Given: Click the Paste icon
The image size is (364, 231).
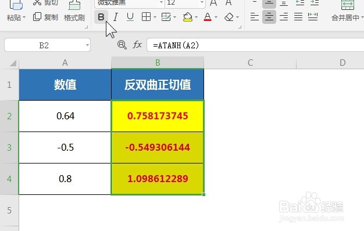Looking at the screenshot, I should click(x=16, y=5).
